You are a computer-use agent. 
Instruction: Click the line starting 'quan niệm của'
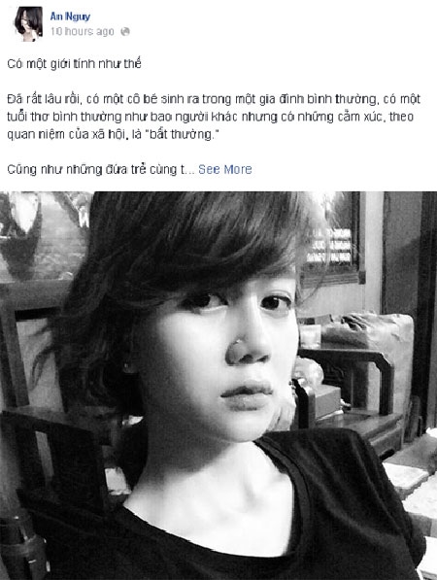[112, 134]
